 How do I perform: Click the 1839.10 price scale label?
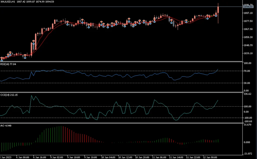click(247, 53)
